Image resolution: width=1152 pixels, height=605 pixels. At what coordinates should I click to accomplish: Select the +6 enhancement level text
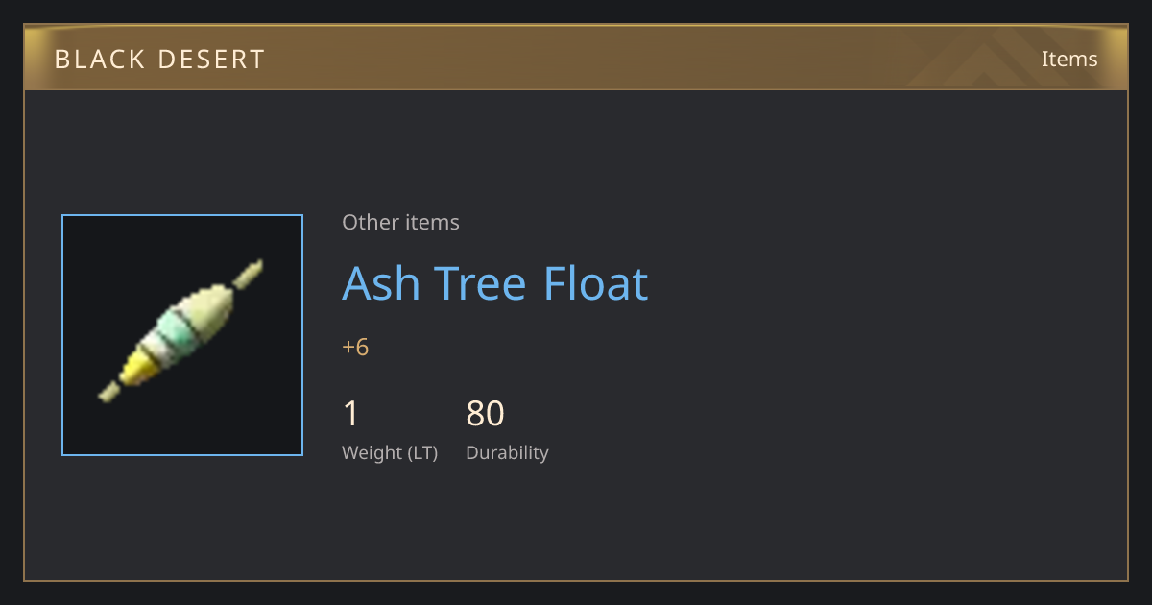click(355, 347)
